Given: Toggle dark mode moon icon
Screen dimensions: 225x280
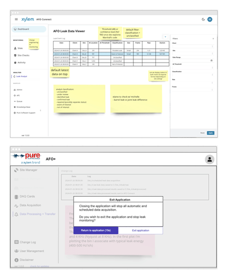Looking at the screenshot, I should 203,19.
